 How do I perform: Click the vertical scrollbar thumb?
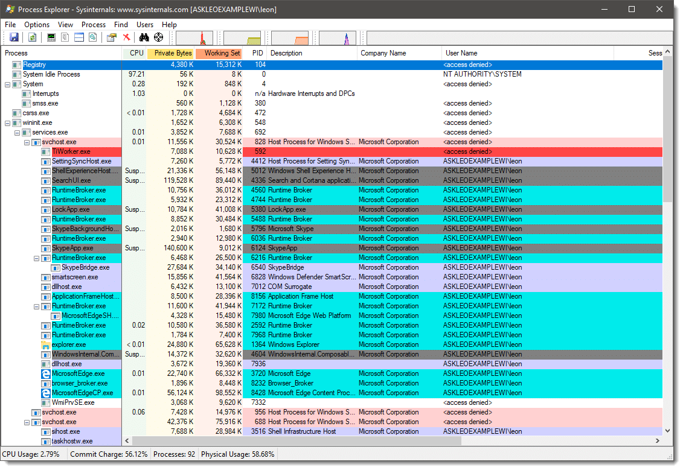[x=667, y=130]
